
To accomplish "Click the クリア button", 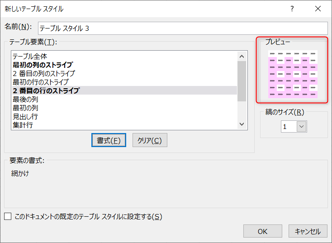I will click(150, 140).
